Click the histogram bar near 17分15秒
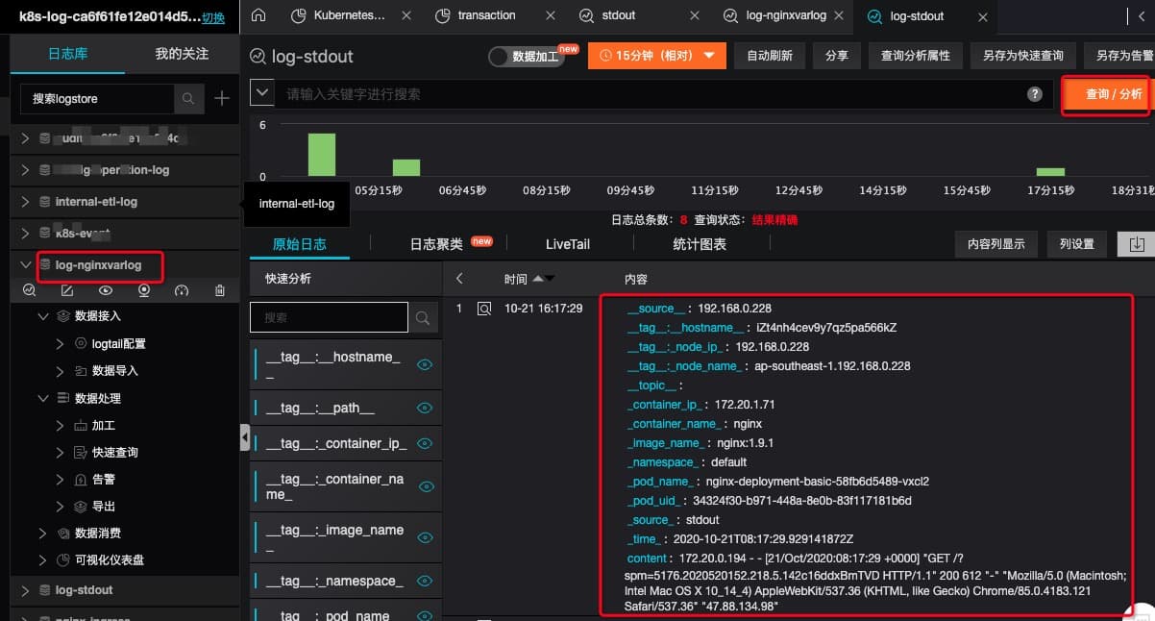Image resolution: width=1155 pixels, height=621 pixels. (x=1050, y=172)
